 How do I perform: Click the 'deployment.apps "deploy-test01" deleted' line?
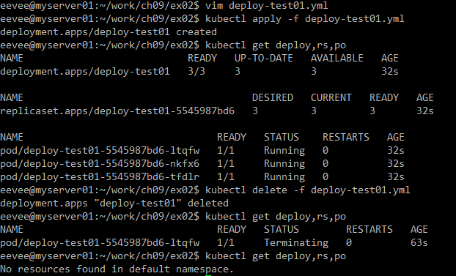click(x=114, y=204)
